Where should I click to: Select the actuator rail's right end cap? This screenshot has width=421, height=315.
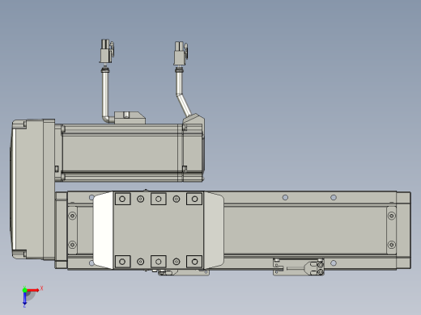click(x=404, y=230)
